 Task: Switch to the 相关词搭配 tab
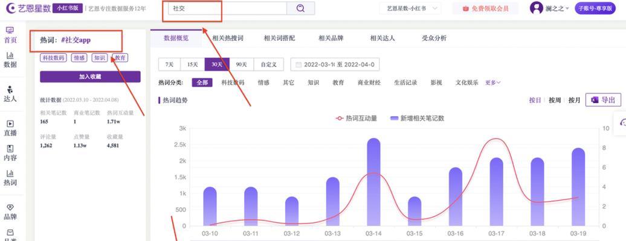279,39
